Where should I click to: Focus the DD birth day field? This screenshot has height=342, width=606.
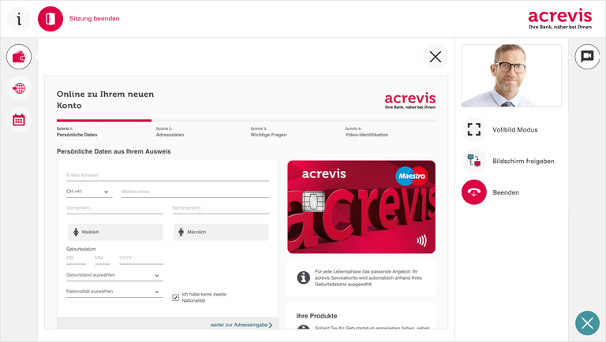[76, 258]
